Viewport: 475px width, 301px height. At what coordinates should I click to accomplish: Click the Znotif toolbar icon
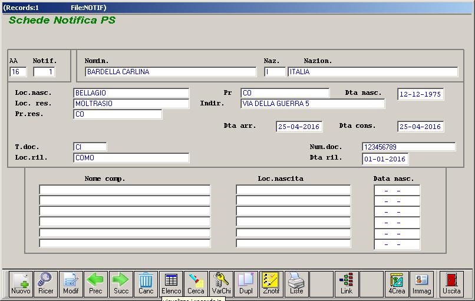271,284
